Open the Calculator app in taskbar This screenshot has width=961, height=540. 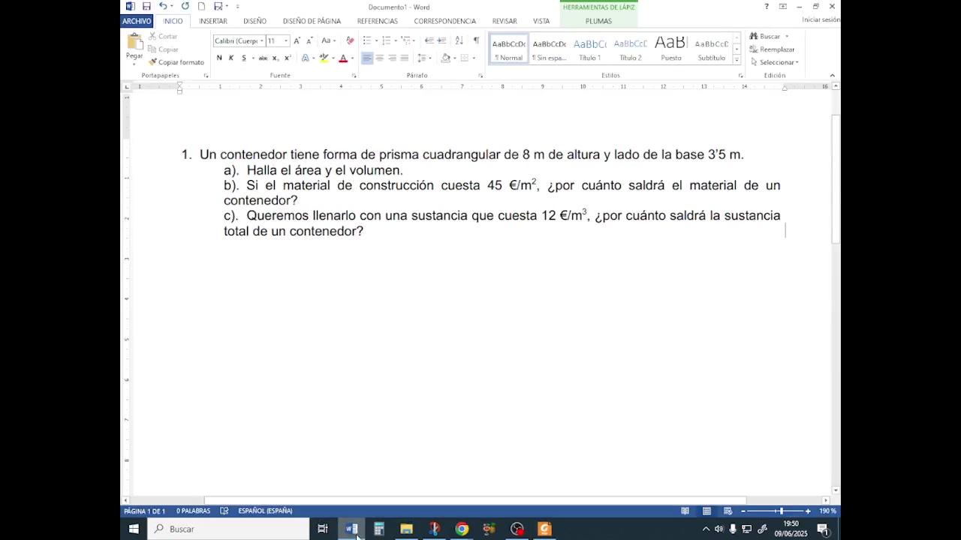tap(378, 529)
